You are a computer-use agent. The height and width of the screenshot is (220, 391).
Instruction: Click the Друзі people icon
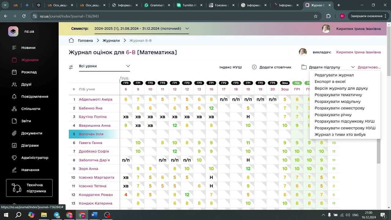point(14,84)
